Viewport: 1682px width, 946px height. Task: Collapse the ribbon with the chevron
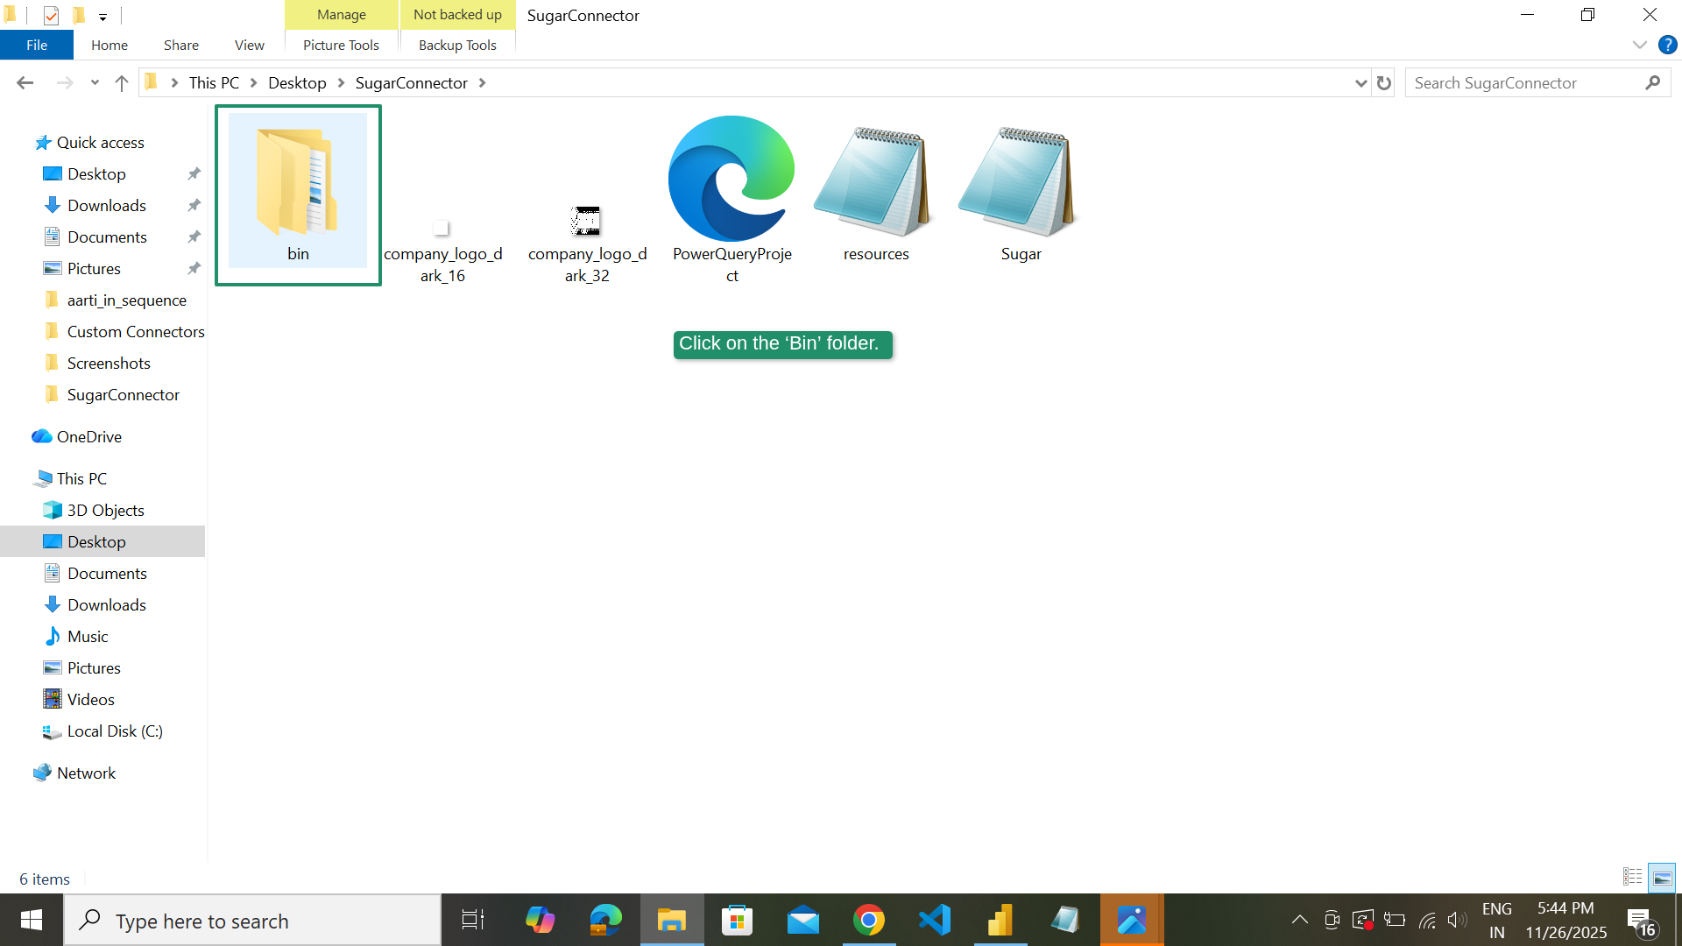(x=1640, y=45)
